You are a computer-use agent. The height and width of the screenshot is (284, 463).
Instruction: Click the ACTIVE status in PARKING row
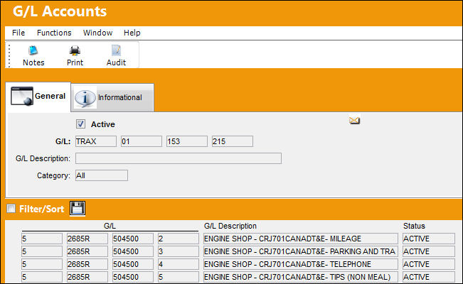[429, 251]
